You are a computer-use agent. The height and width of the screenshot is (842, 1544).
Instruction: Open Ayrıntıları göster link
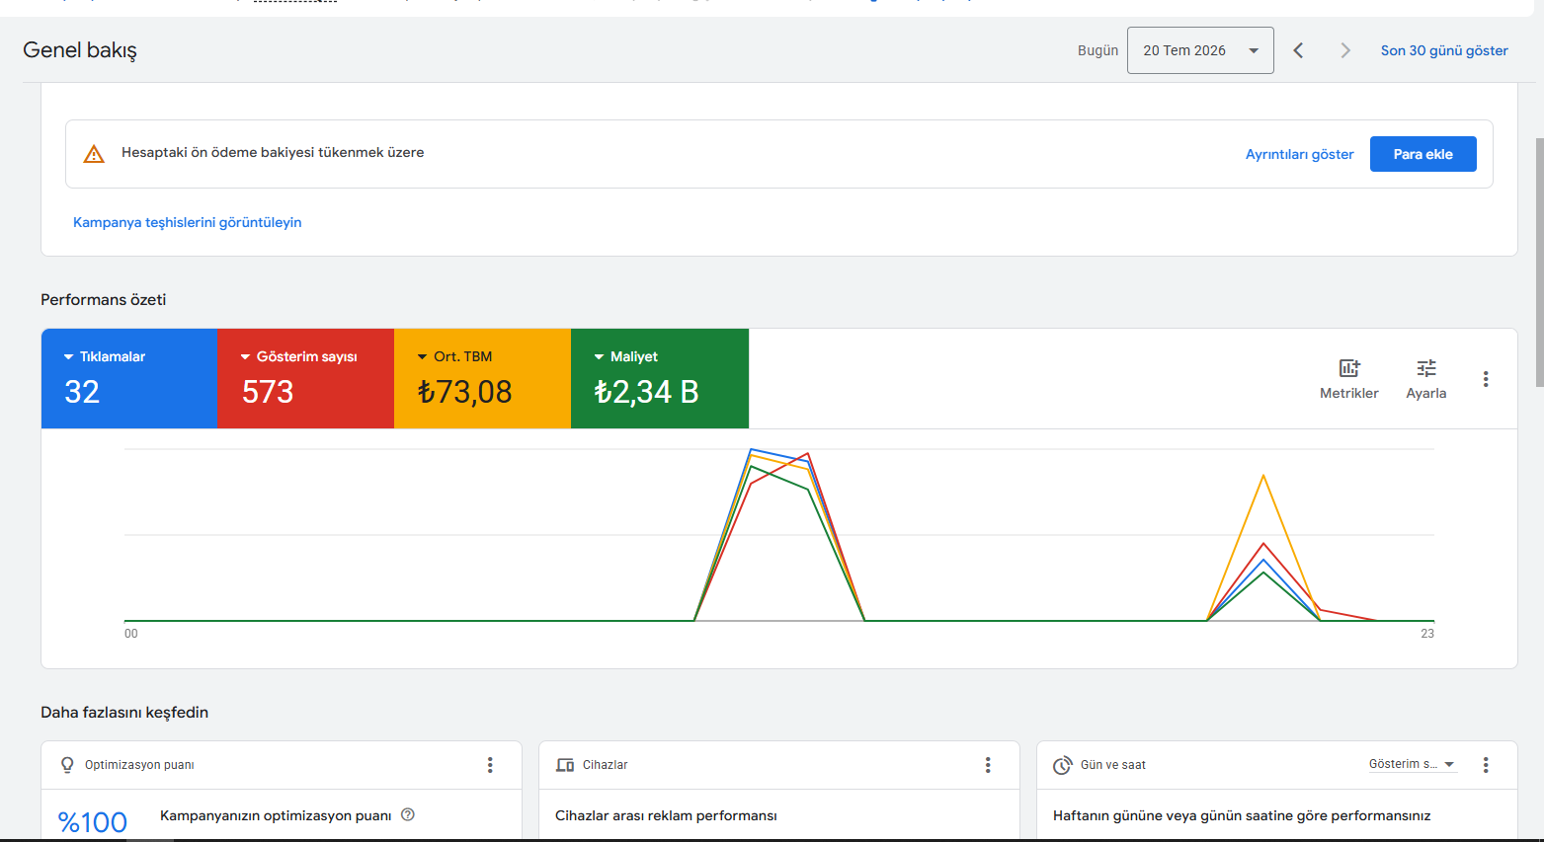[1299, 154]
